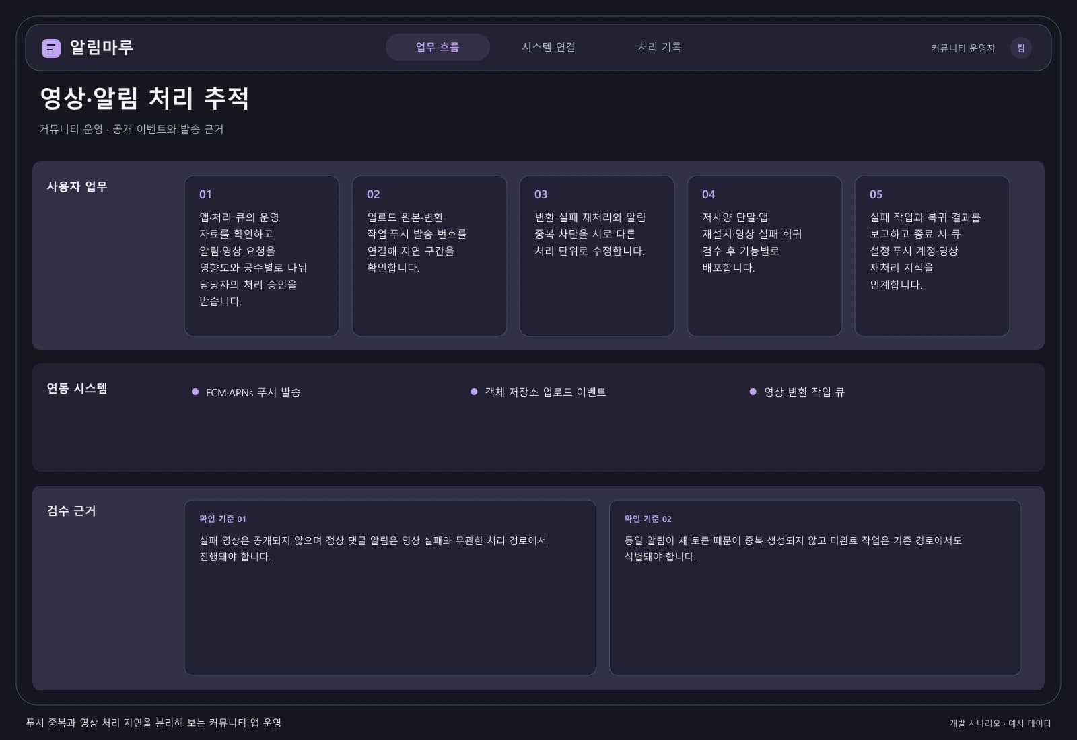Click the footer text 푸시 중복과 영상 처리
Image resolution: width=1077 pixels, height=740 pixels.
pyautogui.click(x=153, y=723)
